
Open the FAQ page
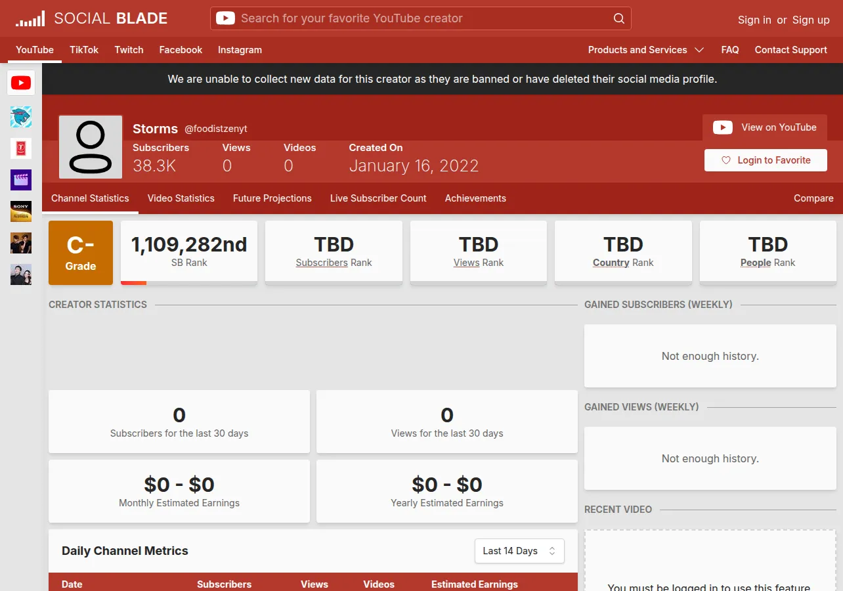(730, 50)
